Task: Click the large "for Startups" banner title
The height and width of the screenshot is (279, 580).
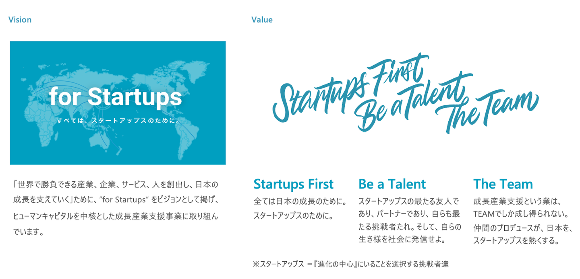Action: point(116,97)
